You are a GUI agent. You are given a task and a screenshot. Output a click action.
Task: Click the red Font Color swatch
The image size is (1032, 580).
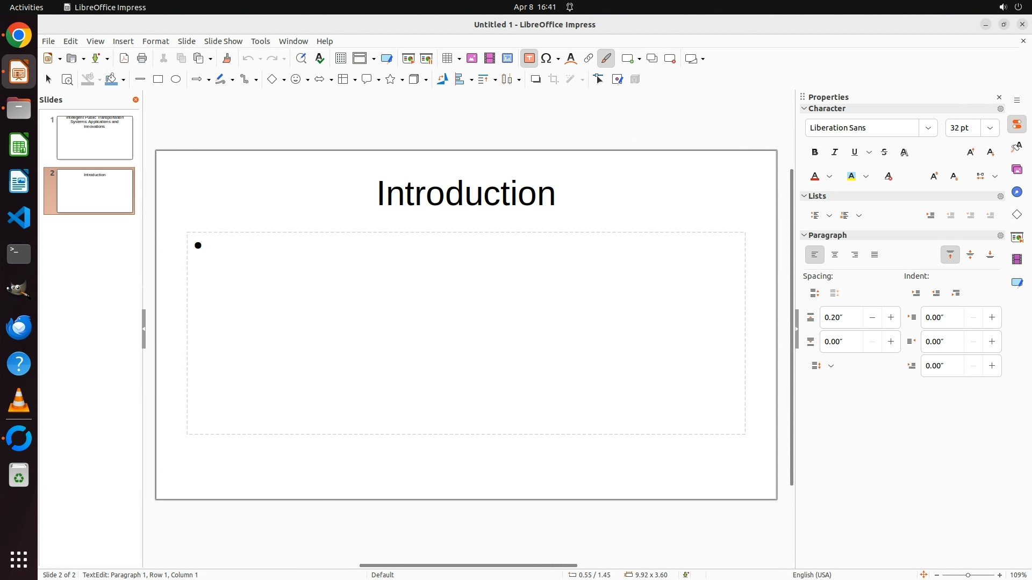tap(815, 177)
